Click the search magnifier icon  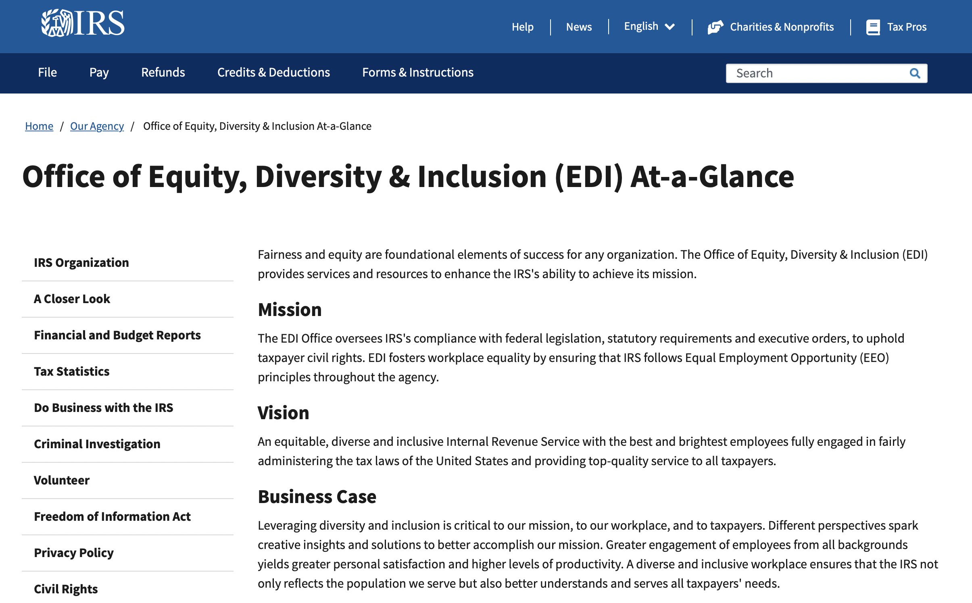click(915, 73)
